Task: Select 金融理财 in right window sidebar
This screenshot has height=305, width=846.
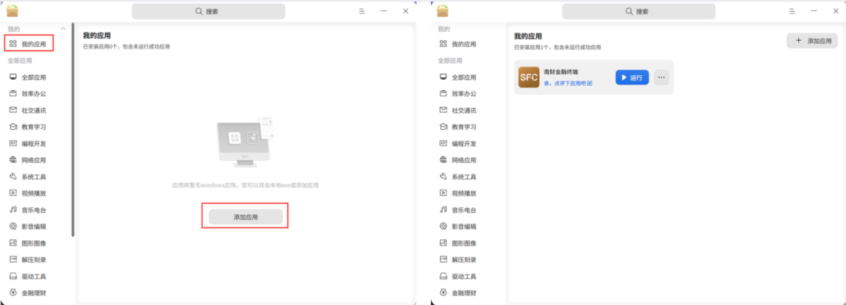Action: [x=458, y=293]
